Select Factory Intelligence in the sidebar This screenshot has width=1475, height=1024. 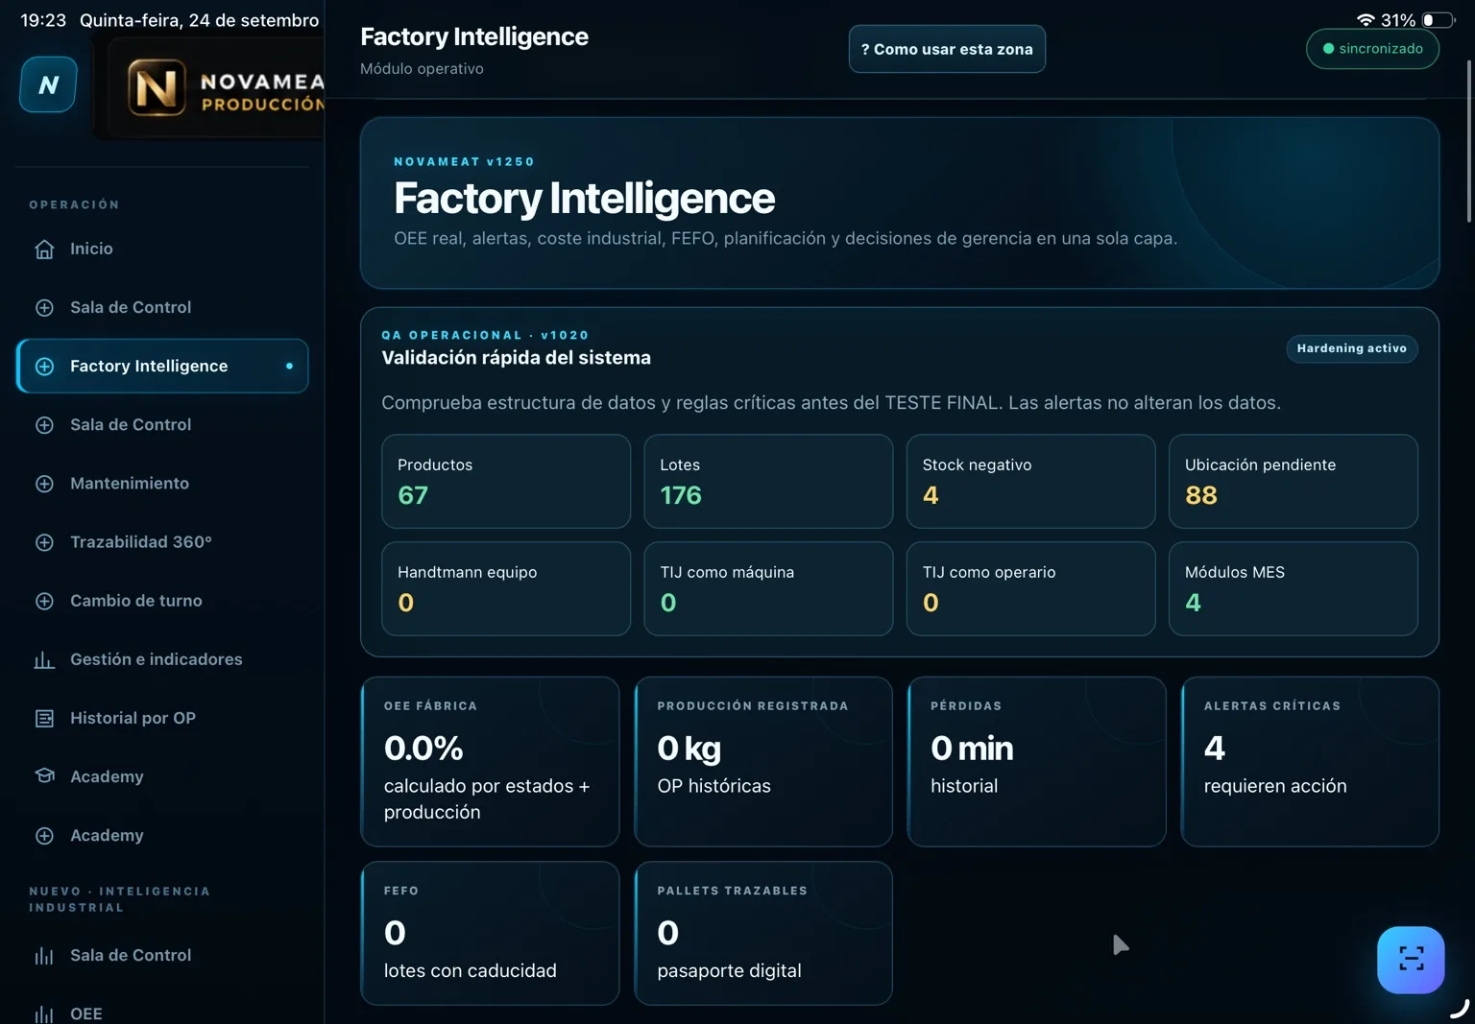point(162,366)
